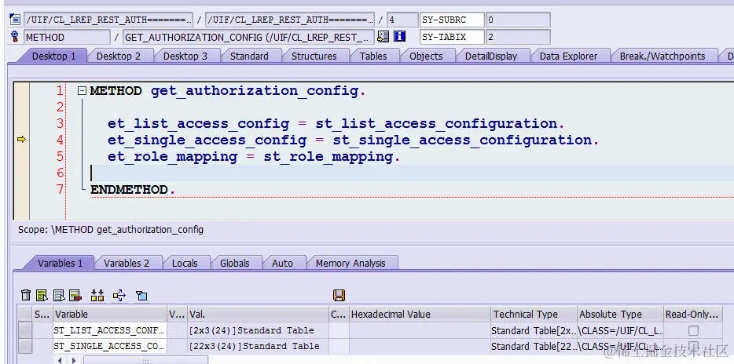Screen dimensions: 734x364
Task: Click the grey table-with-arrow icon in variables toolbar
Action: (x=59, y=295)
